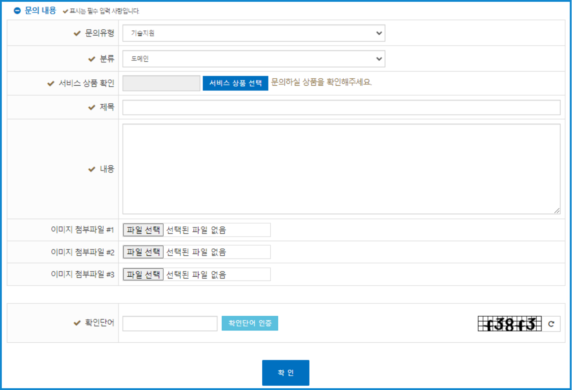Open the 문의유형 dropdown
Viewport: 572px width, 390px height.
[x=253, y=33]
